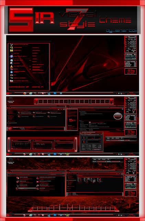Launch Internet Explorer on the bottom desktop taskbar
Image resolution: width=145 pixels, height=221 pixels.
point(31,215)
